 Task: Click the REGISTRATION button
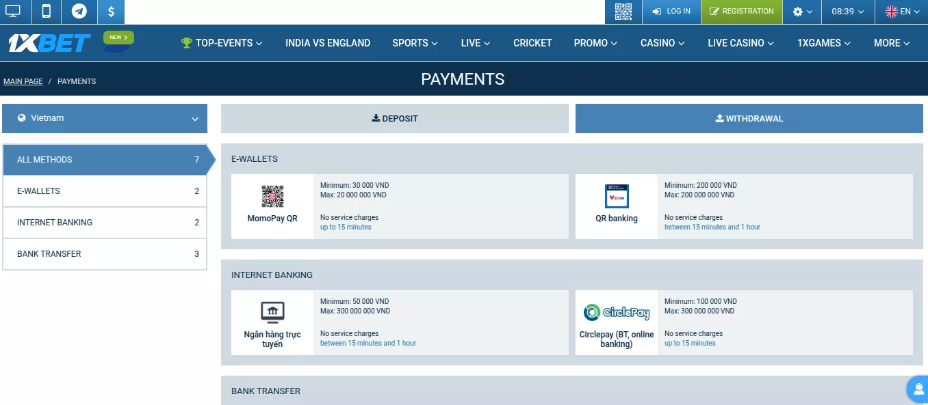coord(742,12)
